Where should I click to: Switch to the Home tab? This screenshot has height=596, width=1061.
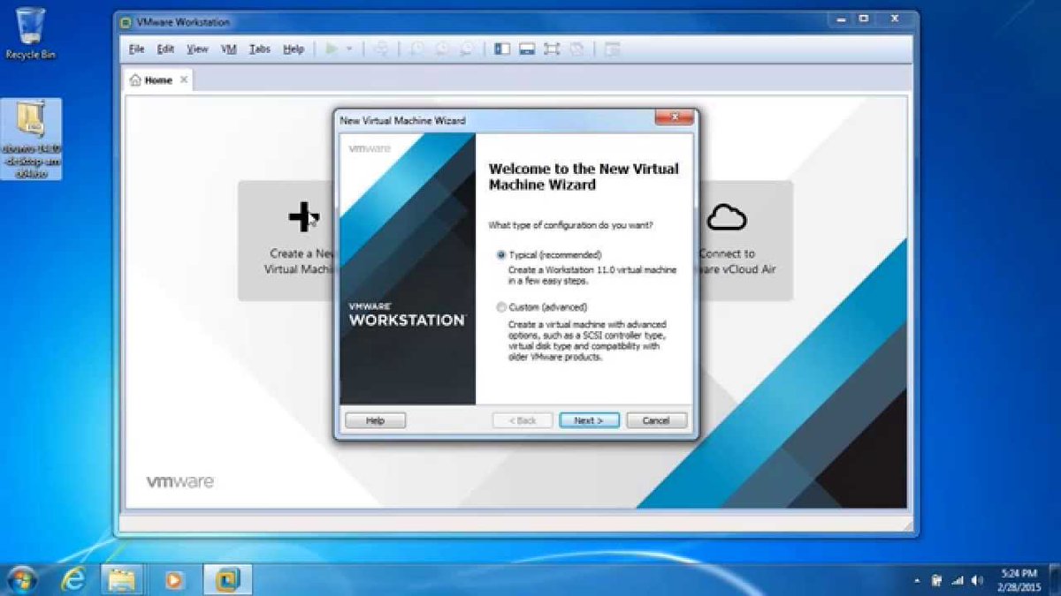pos(158,80)
